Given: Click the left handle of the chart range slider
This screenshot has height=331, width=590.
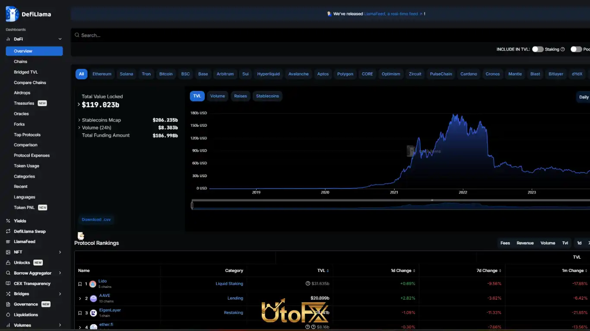Looking at the screenshot, I should [192, 206].
